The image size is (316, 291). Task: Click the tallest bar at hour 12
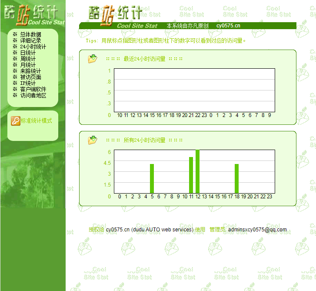pos(197,171)
